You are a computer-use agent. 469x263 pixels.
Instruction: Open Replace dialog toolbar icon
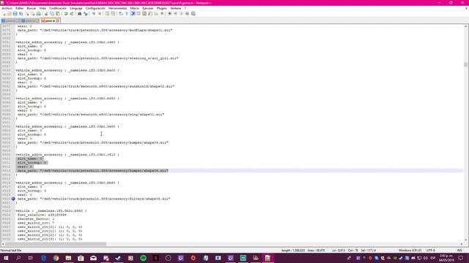(86, 14)
